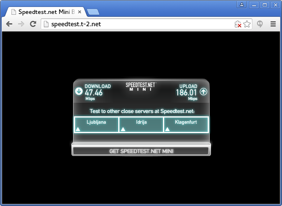The height and width of the screenshot is (206, 282).
Task: Select the Speedtest.net Mini tab
Action: [x=46, y=12]
